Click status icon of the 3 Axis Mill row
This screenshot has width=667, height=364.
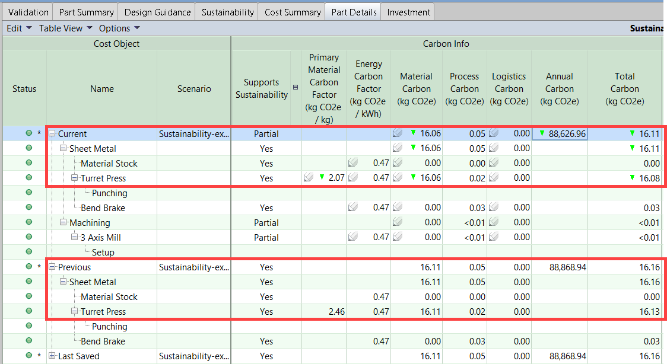point(29,237)
